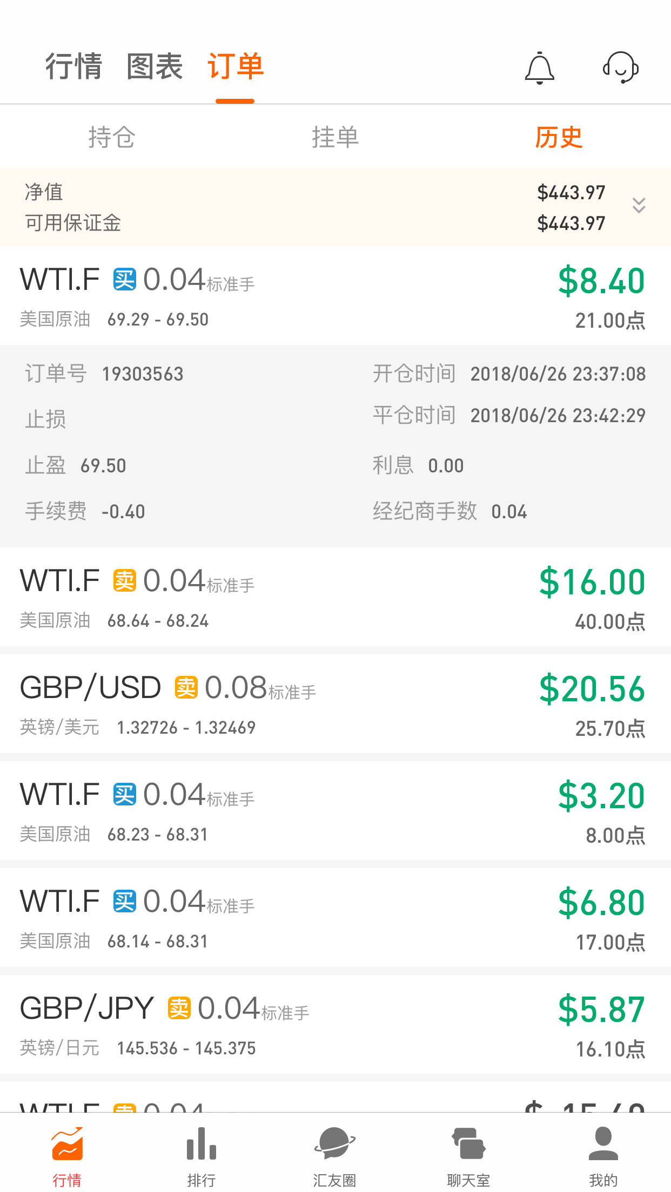Expand the GBP/JPY $5.87 order details

335,1025
